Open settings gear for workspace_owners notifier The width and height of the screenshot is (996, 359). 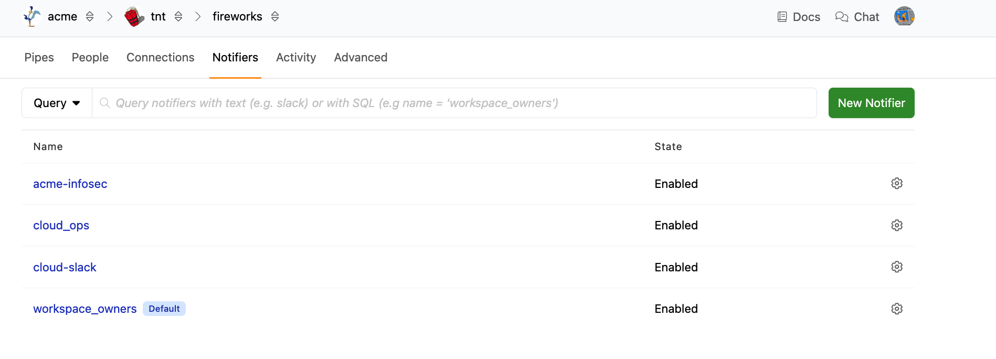[x=897, y=309]
